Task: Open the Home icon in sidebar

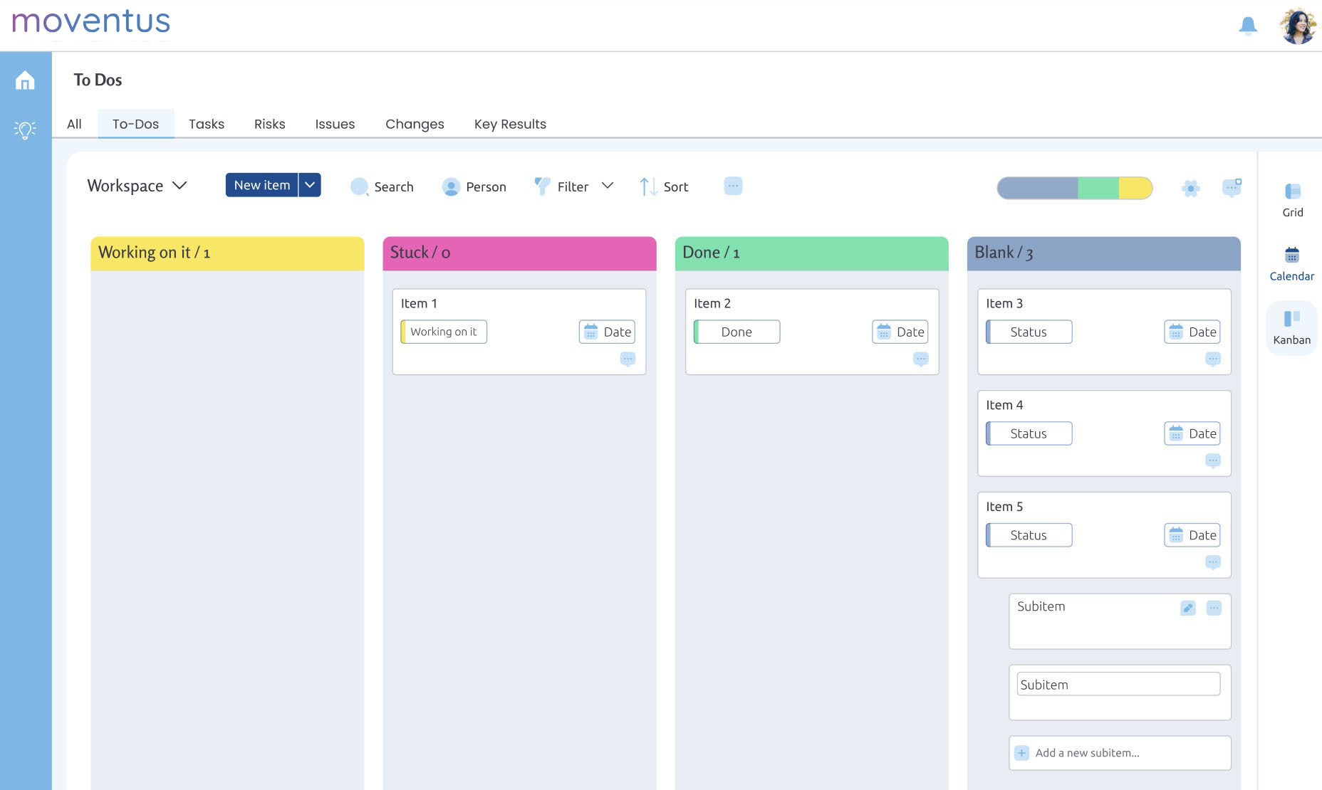Action: pos(25,80)
